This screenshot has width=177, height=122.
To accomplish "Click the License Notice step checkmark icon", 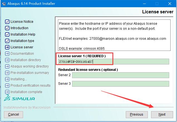I will (x=7, y=22).
